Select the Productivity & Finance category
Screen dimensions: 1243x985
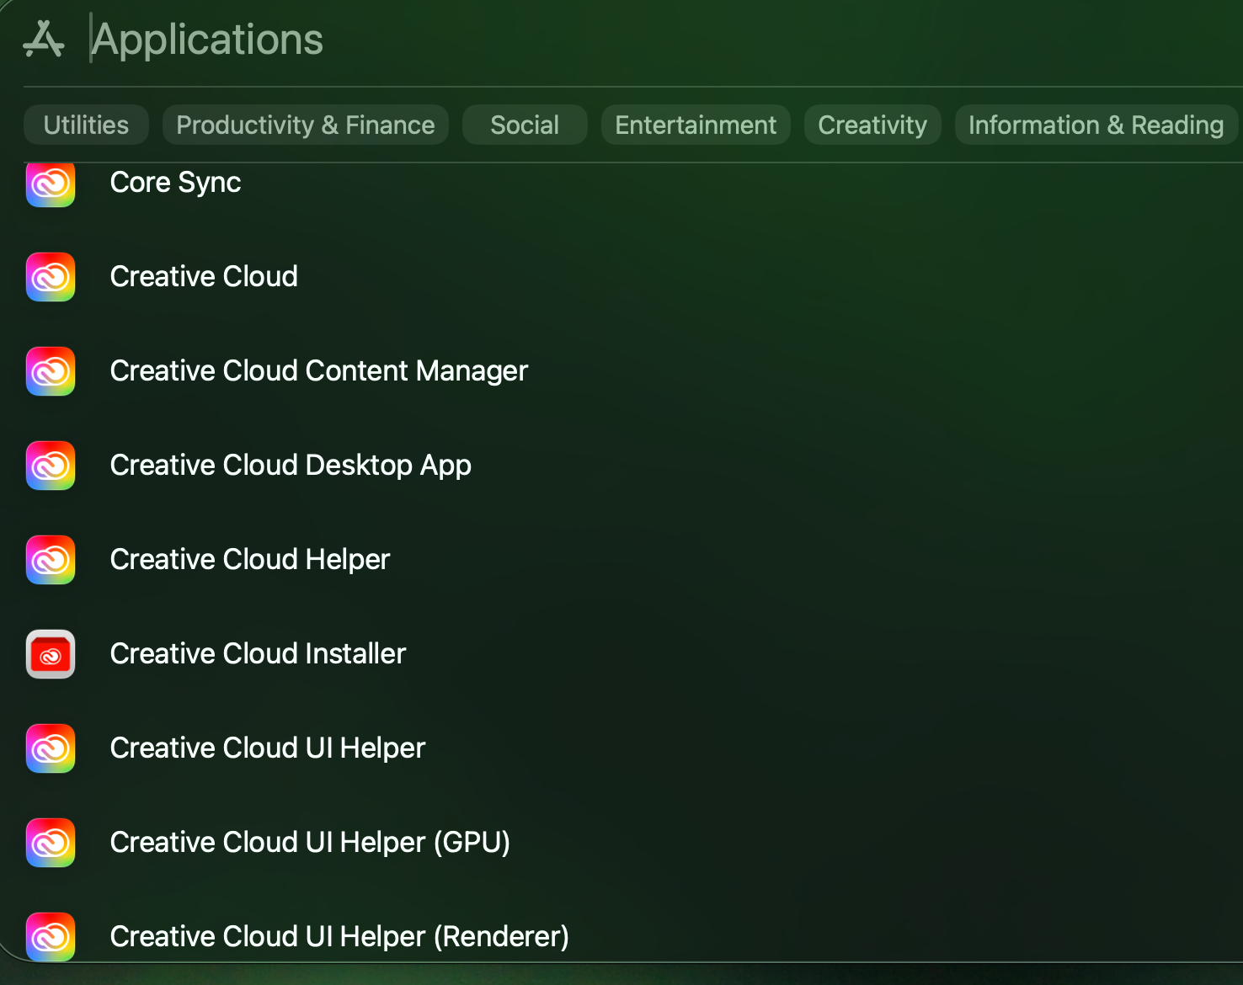(x=306, y=125)
